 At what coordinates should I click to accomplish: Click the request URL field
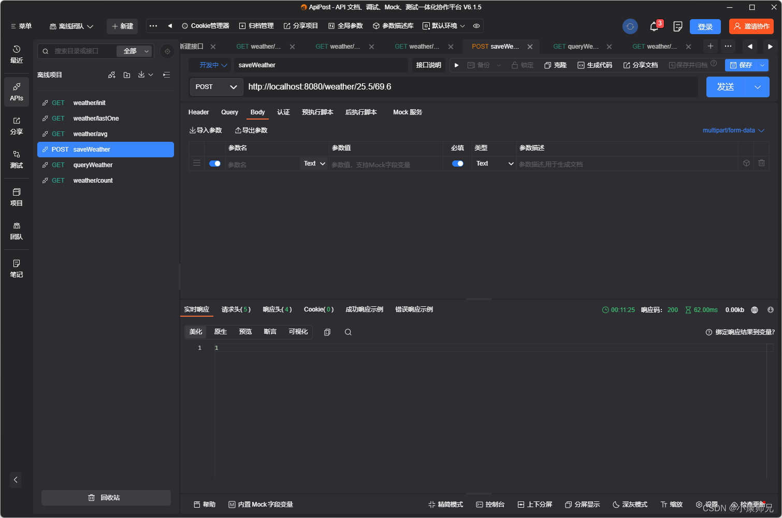pyautogui.click(x=471, y=87)
